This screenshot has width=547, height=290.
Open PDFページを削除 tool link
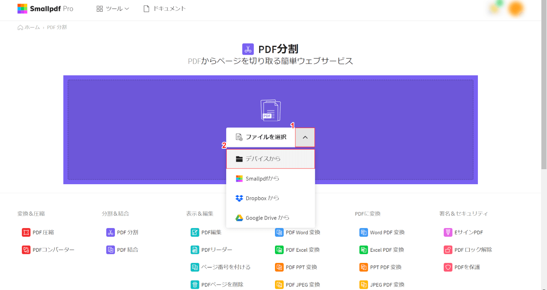222,284
